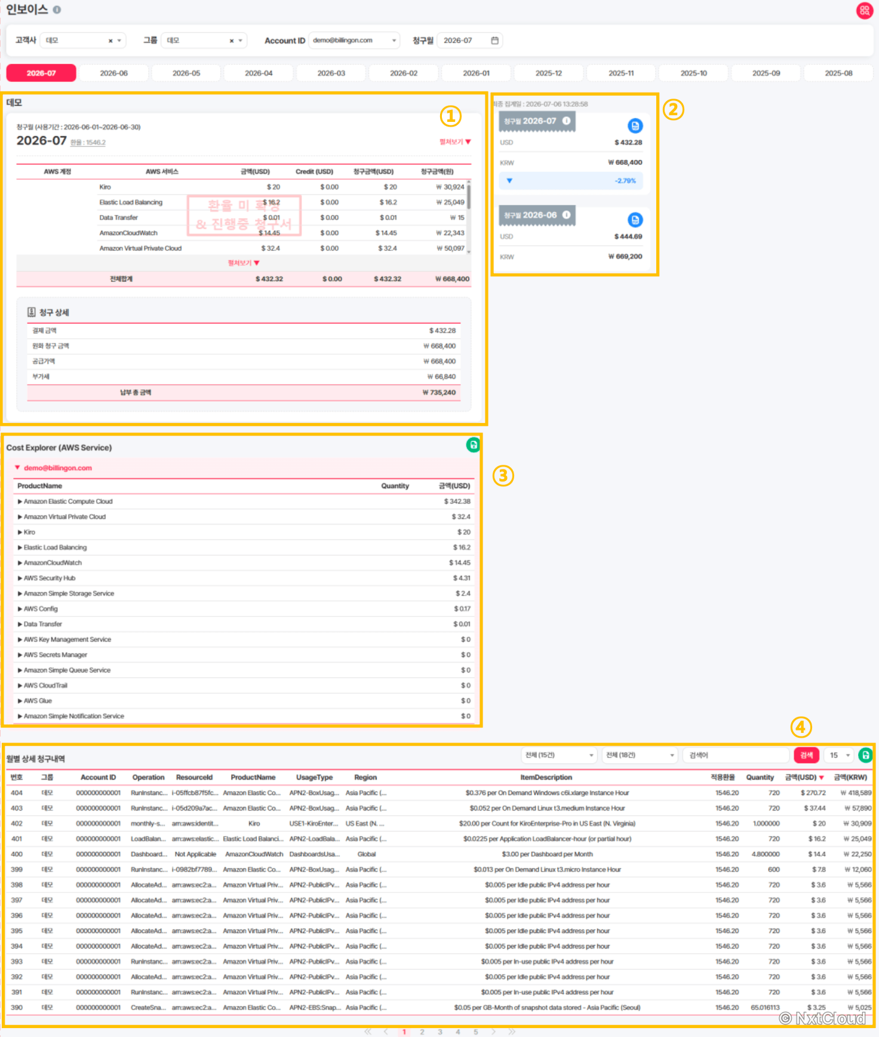
Task: Go to the previous page using the pagination arrow
Action: [386, 1032]
